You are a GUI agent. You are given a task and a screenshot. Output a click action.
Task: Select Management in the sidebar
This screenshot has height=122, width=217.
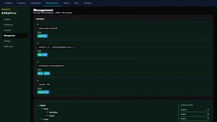click(15, 36)
